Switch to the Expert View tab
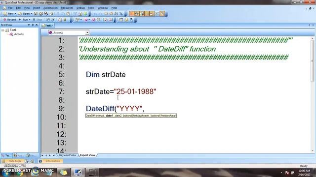 pos(87,155)
